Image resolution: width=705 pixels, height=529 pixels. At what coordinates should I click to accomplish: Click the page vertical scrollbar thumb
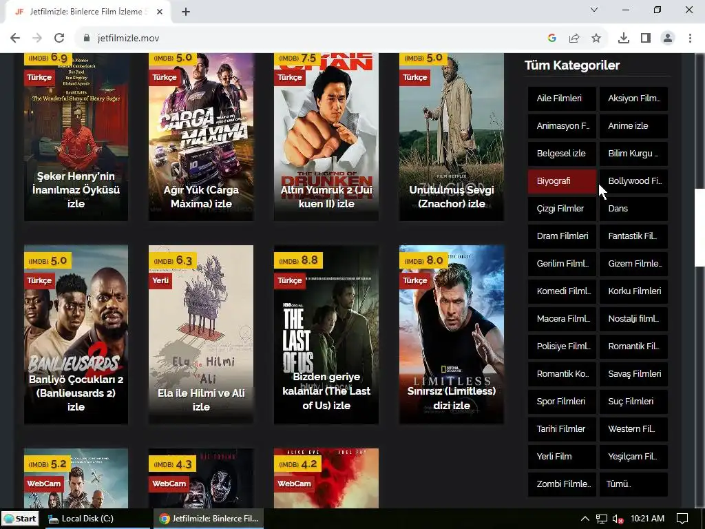[699, 227]
